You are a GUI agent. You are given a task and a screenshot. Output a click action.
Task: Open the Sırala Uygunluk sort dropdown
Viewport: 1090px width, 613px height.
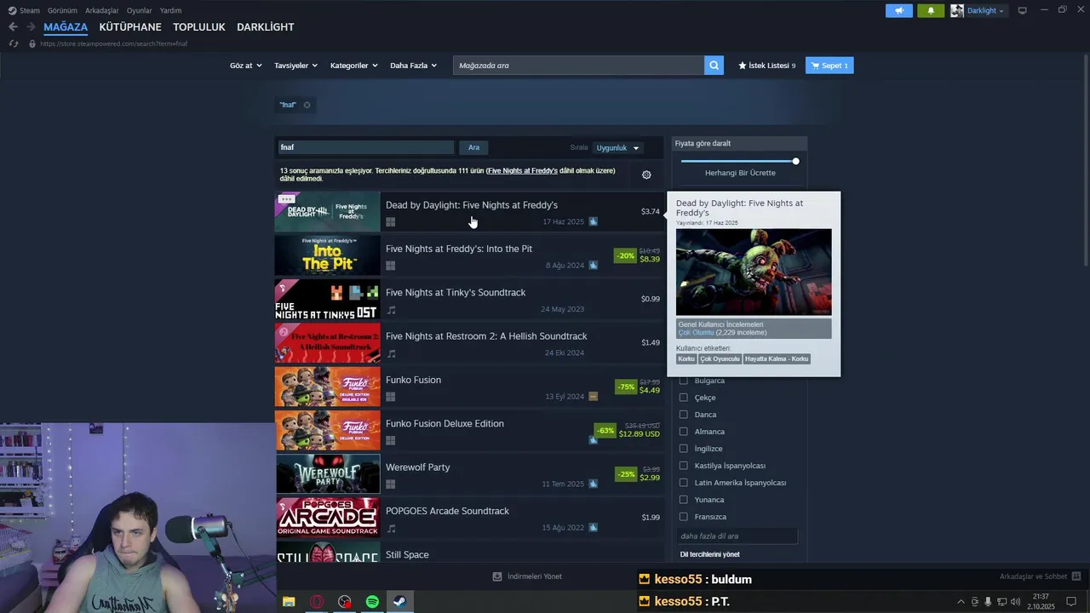617,147
